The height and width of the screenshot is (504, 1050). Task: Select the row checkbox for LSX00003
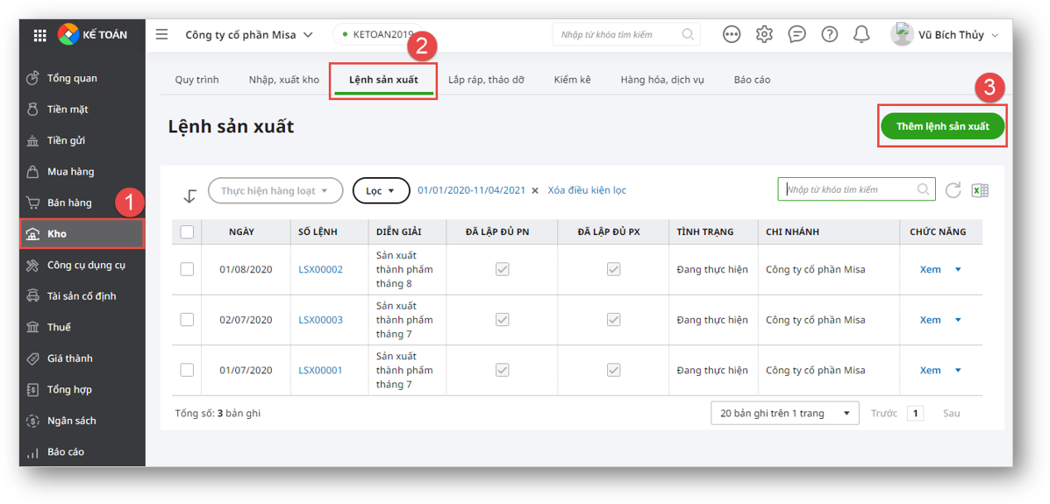coord(187,320)
